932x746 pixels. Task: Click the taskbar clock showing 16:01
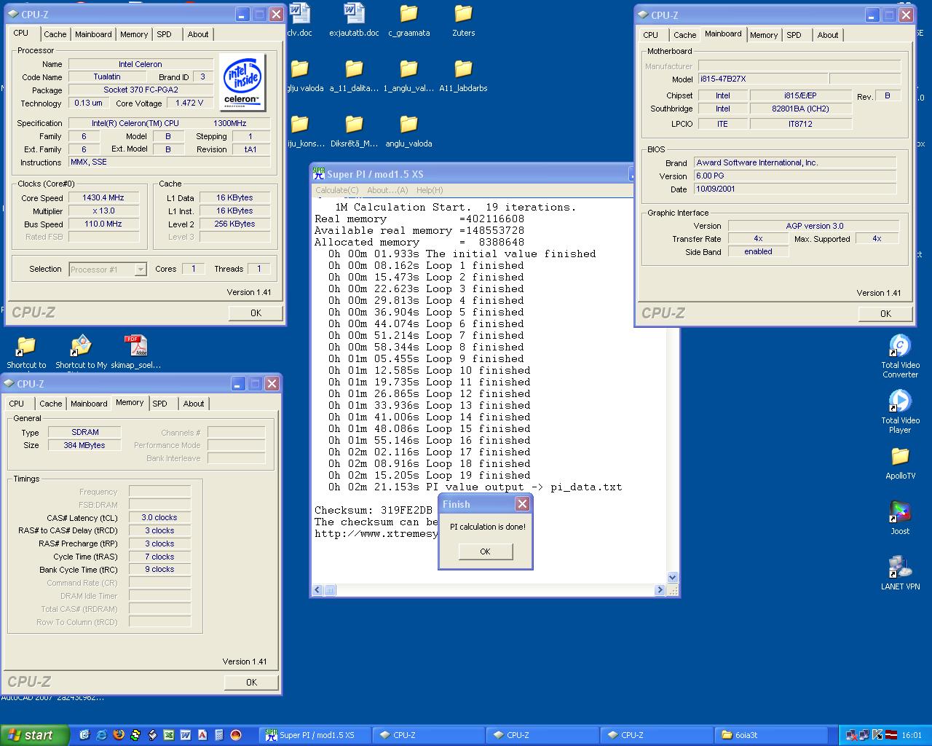[911, 735]
